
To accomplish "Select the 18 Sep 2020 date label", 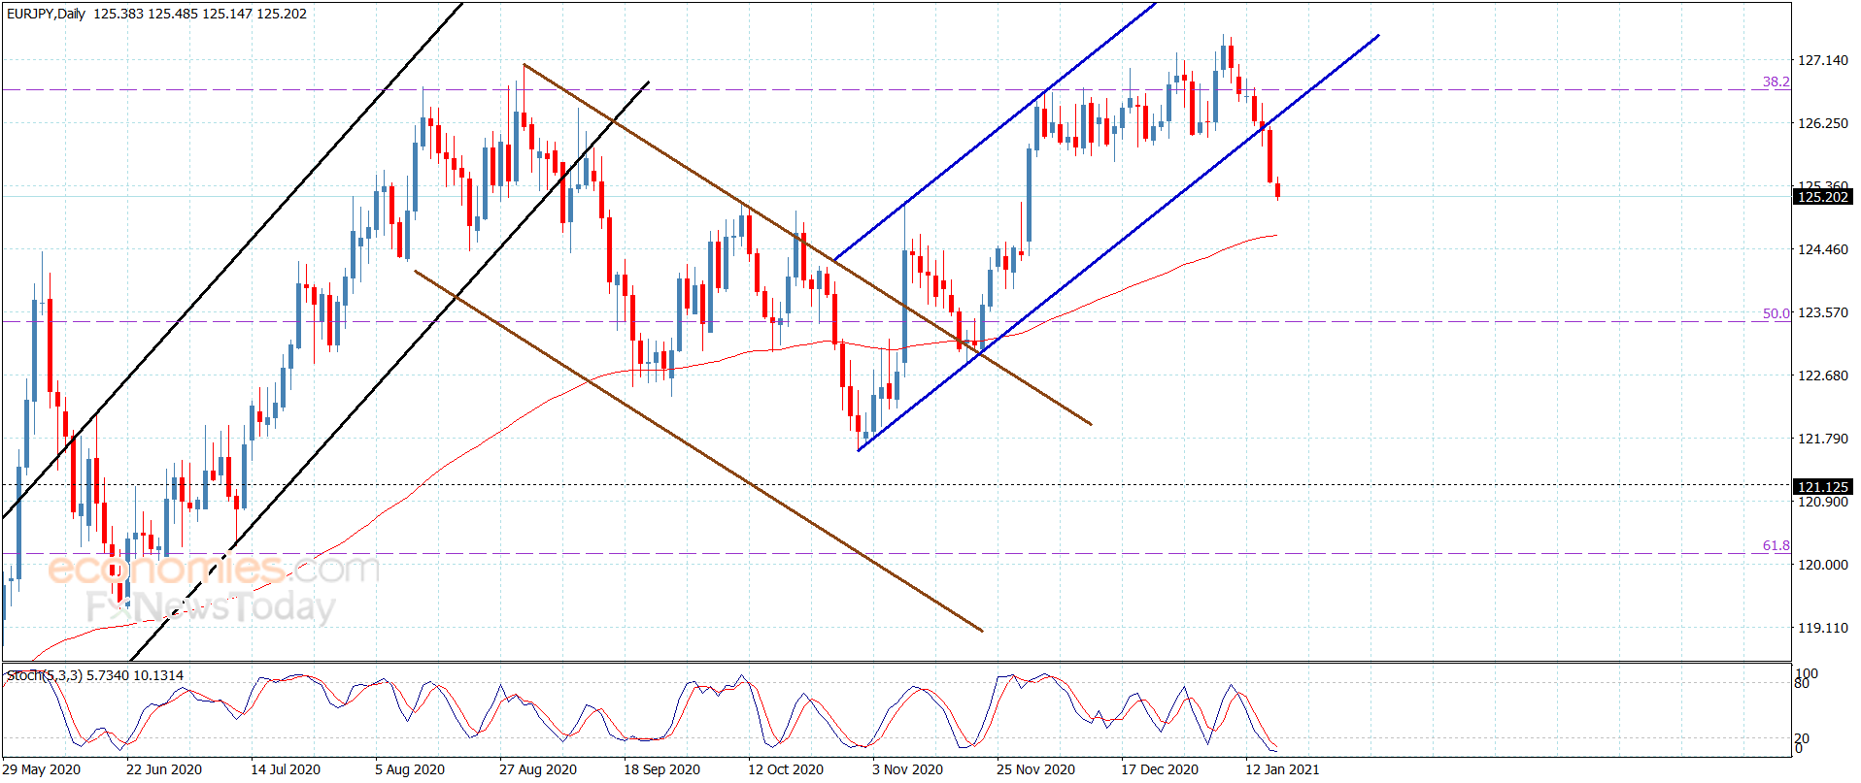I will [x=661, y=769].
